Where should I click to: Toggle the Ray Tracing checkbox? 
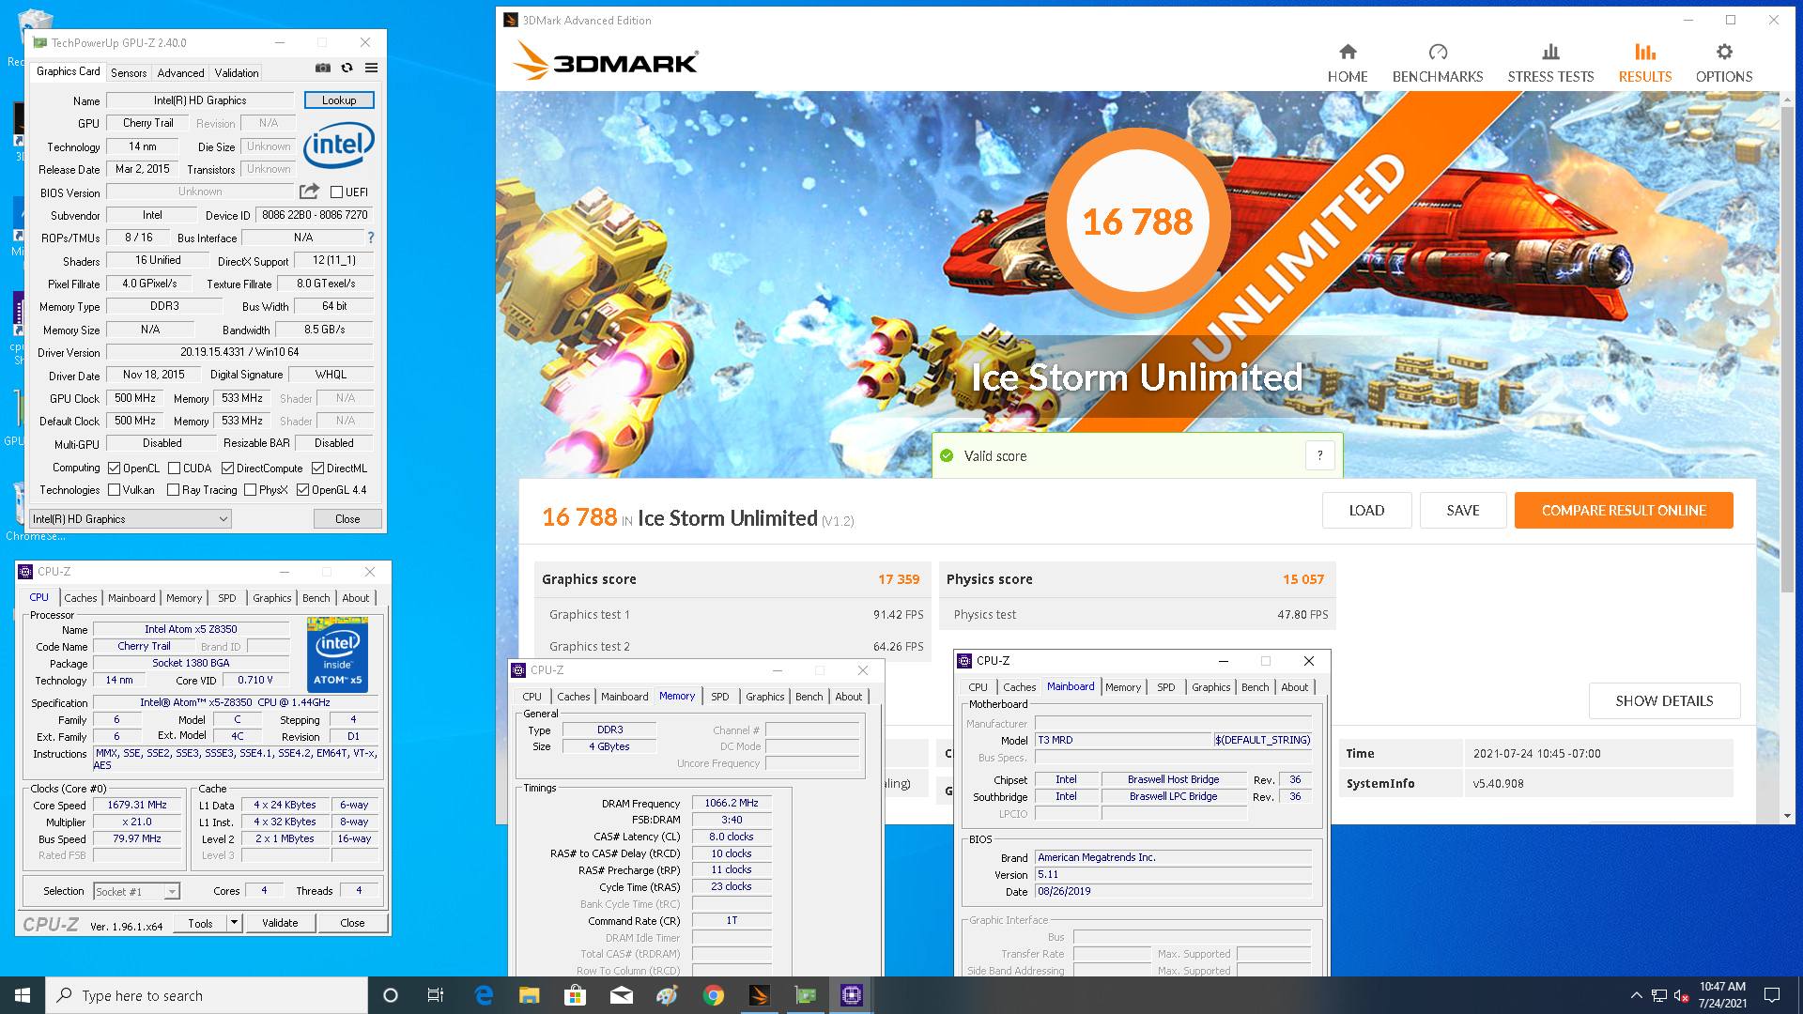click(173, 490)
